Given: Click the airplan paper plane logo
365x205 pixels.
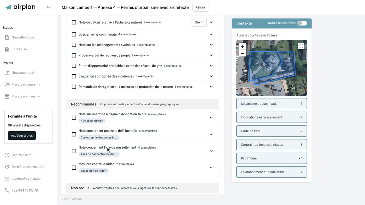Looking at the screenshot, I should tap(9, 7).
